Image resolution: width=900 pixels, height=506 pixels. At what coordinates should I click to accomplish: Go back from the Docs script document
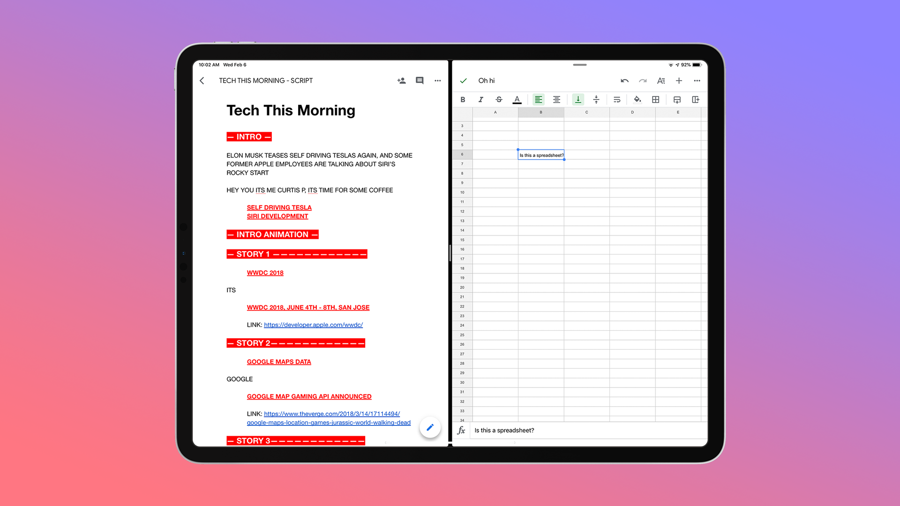click(202, 81)
